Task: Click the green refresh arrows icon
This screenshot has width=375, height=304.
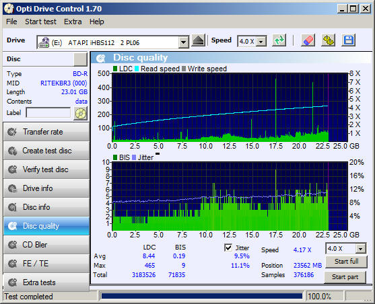Action: click(x=279, y=40)
